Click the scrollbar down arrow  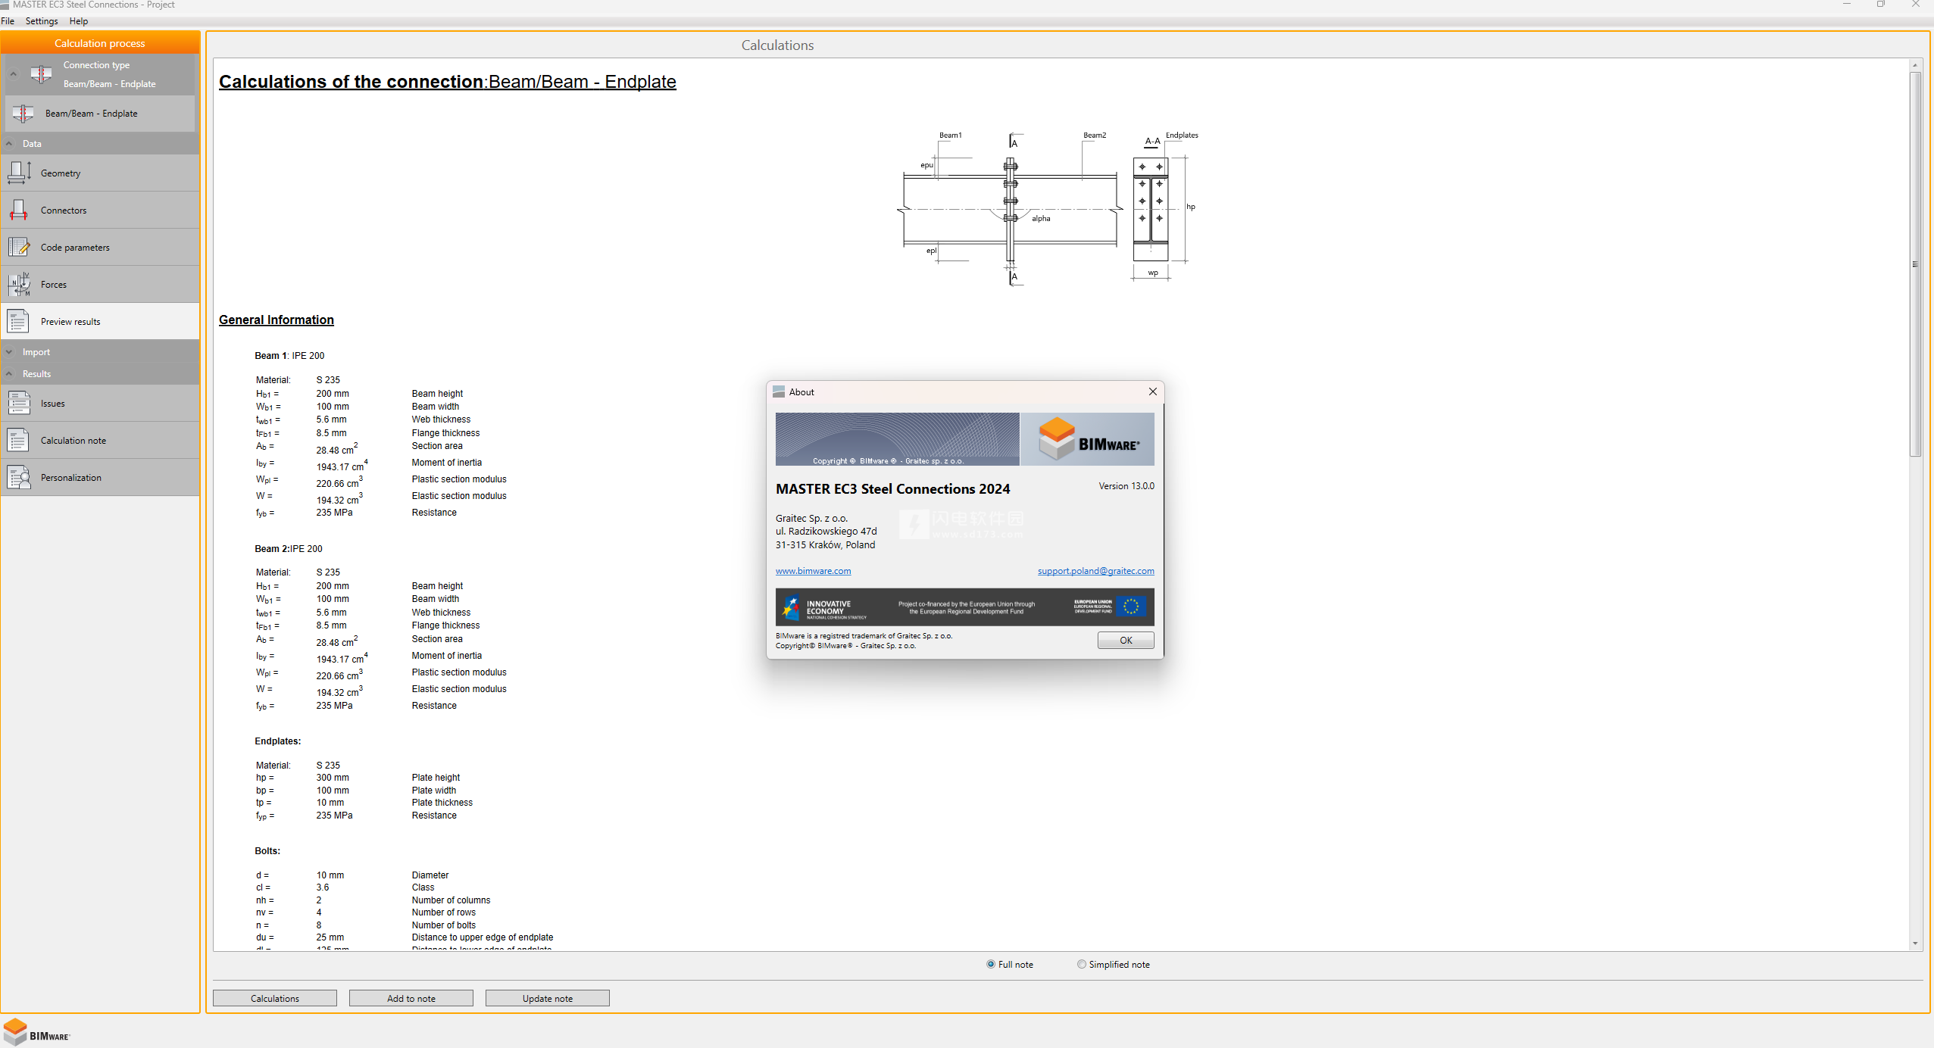click(1915, 944)
